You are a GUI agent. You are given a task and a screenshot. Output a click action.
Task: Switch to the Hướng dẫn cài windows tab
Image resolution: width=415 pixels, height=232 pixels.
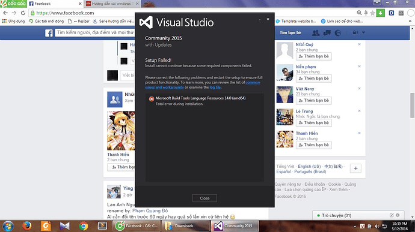point(112,4)
